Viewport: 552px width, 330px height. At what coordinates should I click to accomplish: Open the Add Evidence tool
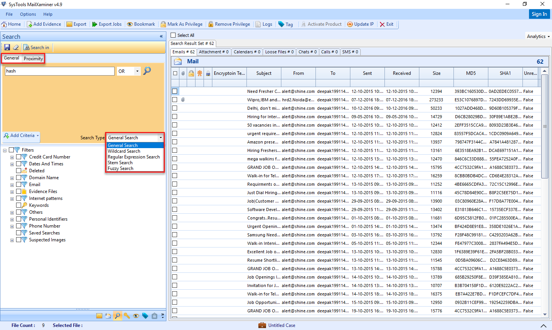pyautogui.click(x=44, y=24)
